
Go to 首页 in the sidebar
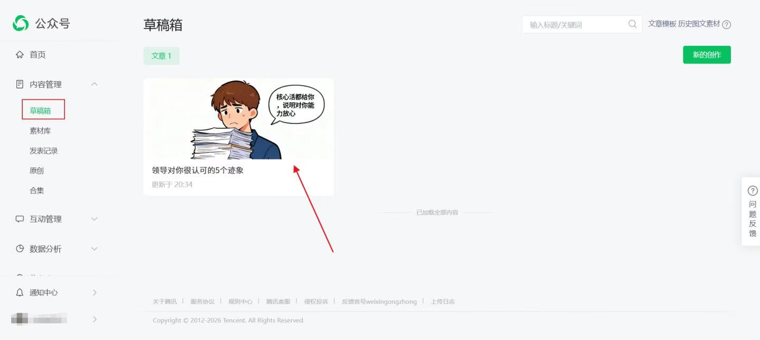coord(37,54)
